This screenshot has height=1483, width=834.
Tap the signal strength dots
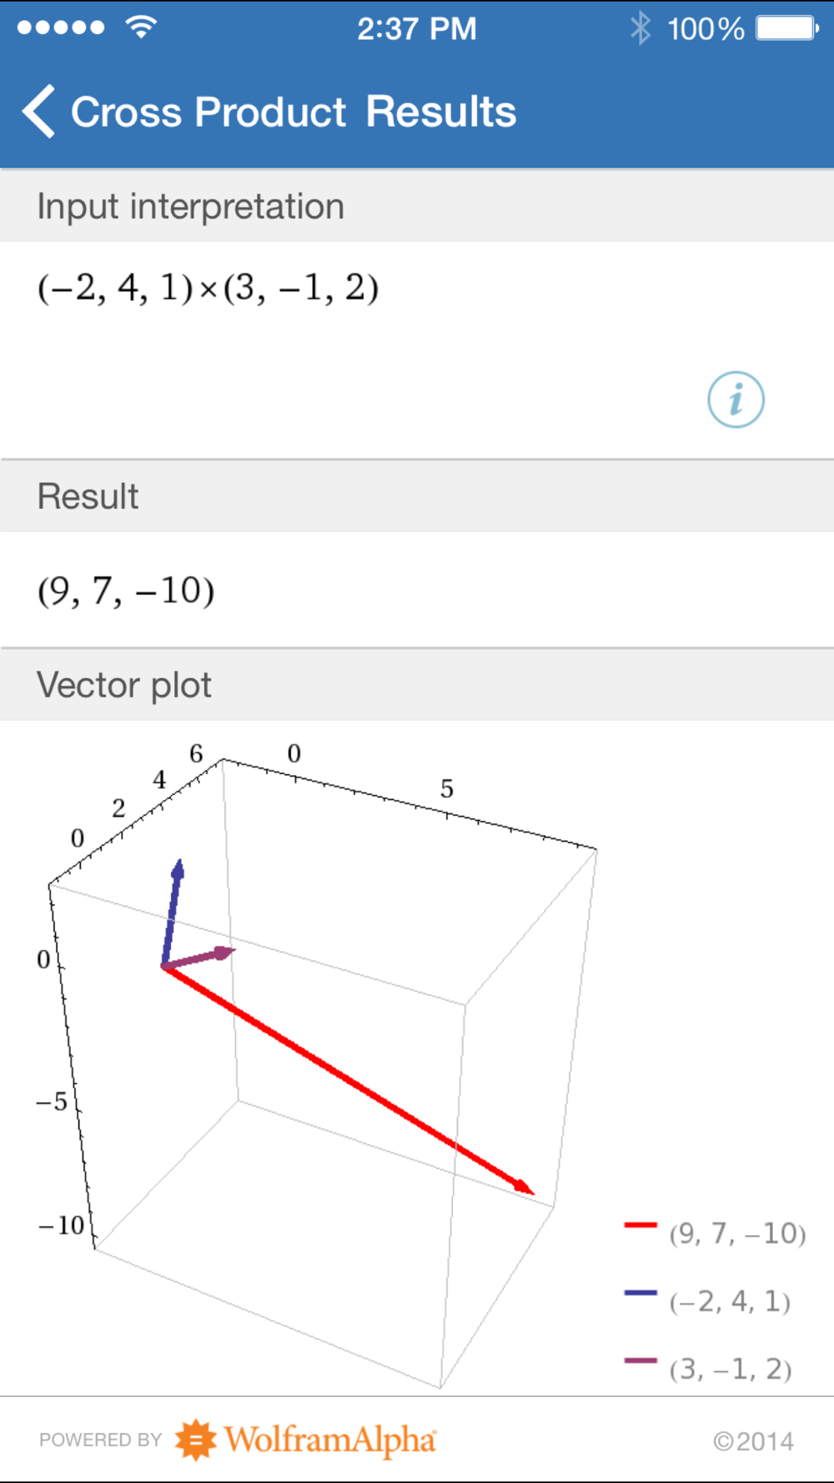click(x=61, y=28)
